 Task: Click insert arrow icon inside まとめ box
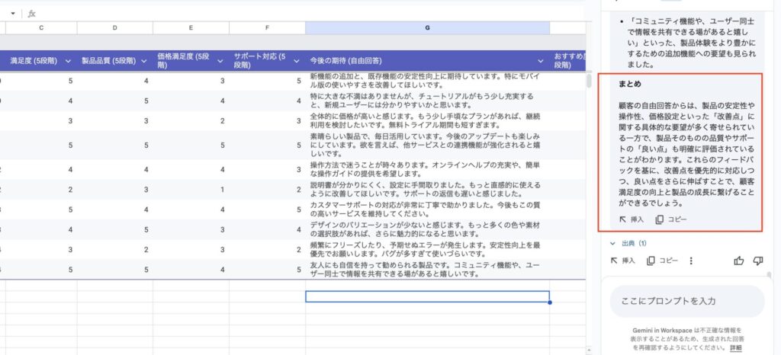[x=622, y=219]
